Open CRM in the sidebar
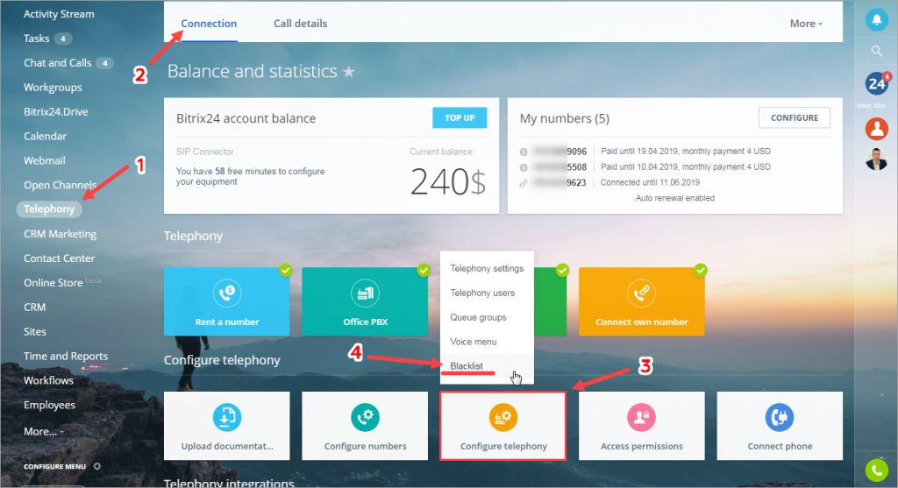Viewport: 898px width, 488px height. click(x=34, y=308)
